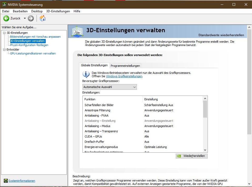This screenshot has width=252, height=187.
Task: Click the main panel scroll-up arrow
Action: click(249, 27)
